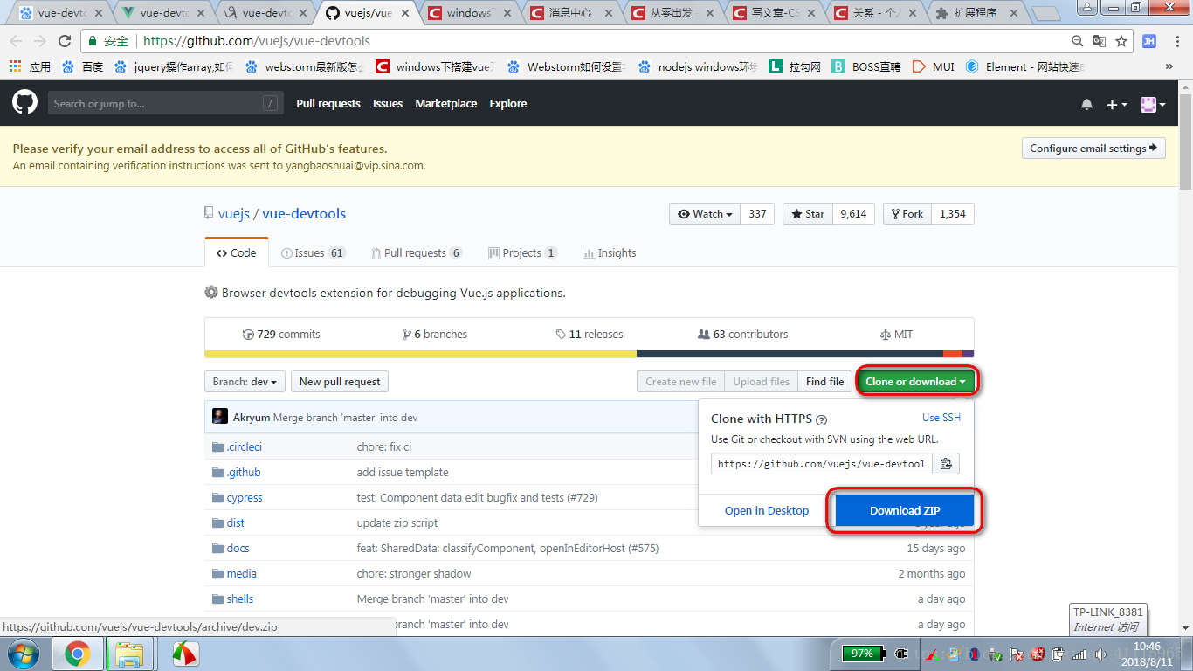Open the Chrome three-dot menu
The height and width of the screenshot is (671, 1193).
1176,41
